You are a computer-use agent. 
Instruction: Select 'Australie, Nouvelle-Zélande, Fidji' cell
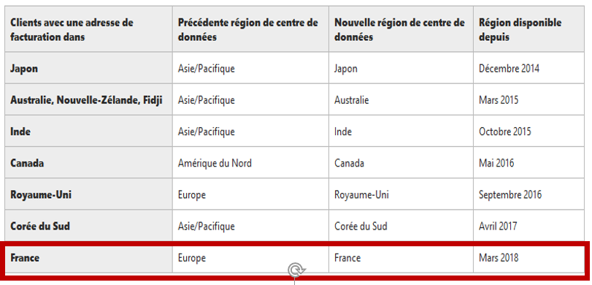(89, 100)
